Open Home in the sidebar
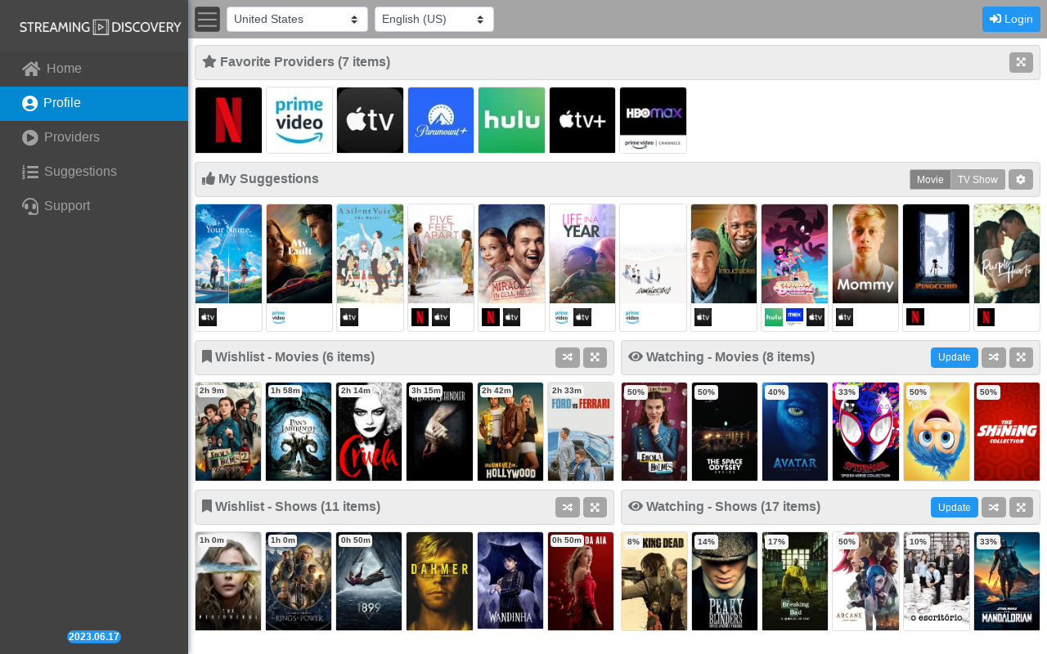The width and height of the screenshot is (1047, 654). pyautogui.click(x=94, y=69)
